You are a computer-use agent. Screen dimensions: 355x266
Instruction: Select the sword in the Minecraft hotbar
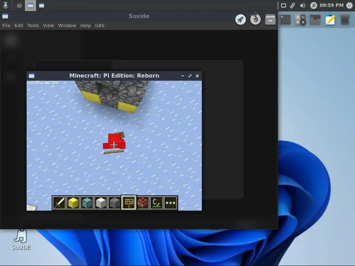[59, 203]
